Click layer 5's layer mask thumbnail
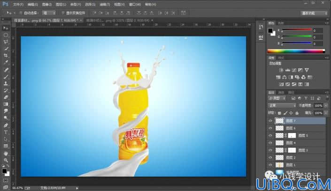The height and width of the screenshot is (191, 331). pos(292,136)
